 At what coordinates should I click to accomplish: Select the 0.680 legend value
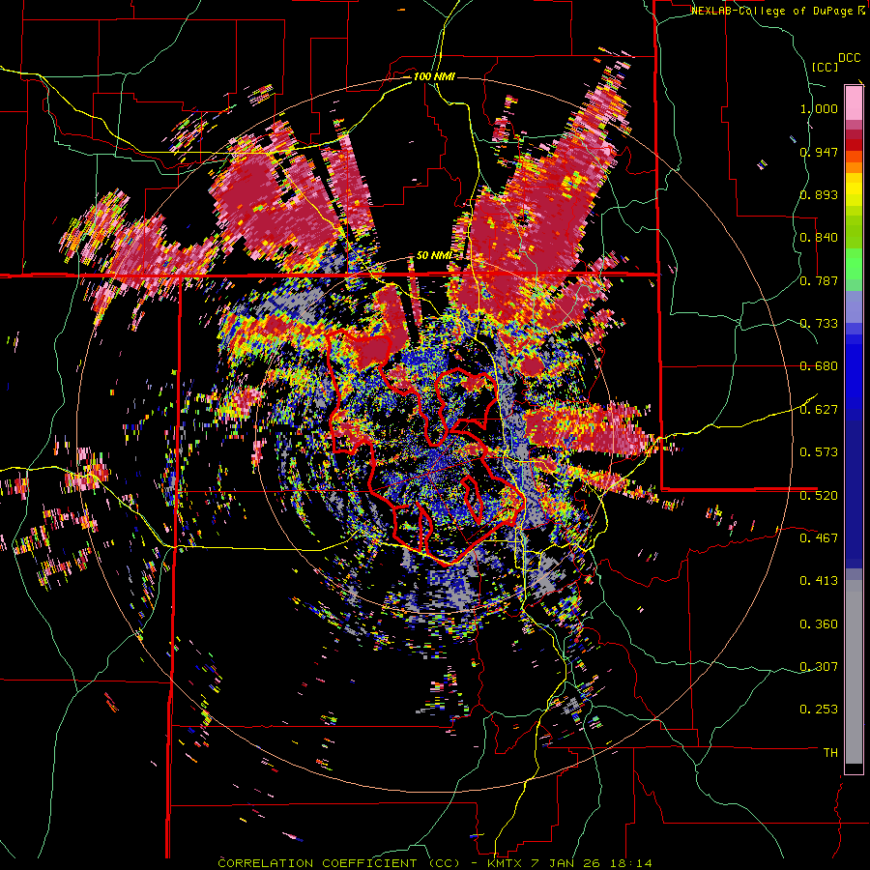click(819, 366)
